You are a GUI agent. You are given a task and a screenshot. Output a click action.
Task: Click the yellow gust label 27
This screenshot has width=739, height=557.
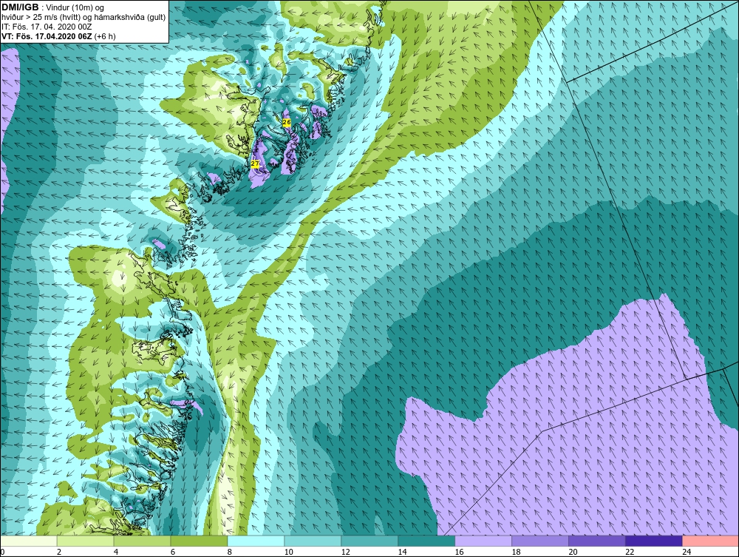click(255, 163)
